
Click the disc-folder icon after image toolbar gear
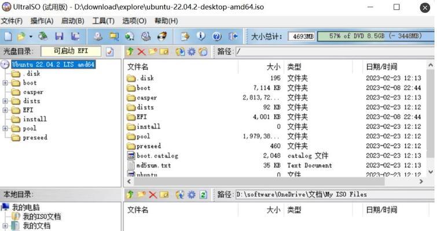click(x=203, y=51)
